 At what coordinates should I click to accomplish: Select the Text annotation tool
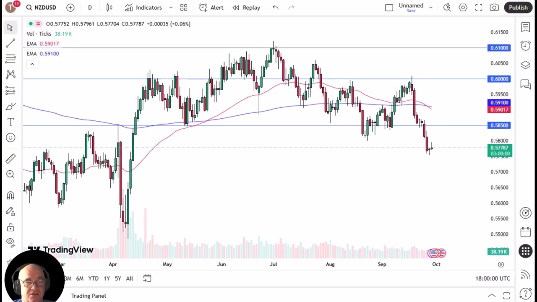click(10, 122)
